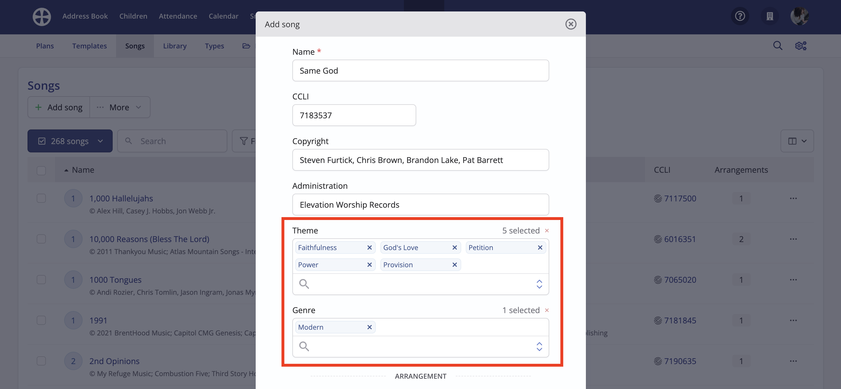The width and height of the screenshot is (841, 389).
Task: Click the CCLI icon next to 6016351
Action: tap(658, 239)
